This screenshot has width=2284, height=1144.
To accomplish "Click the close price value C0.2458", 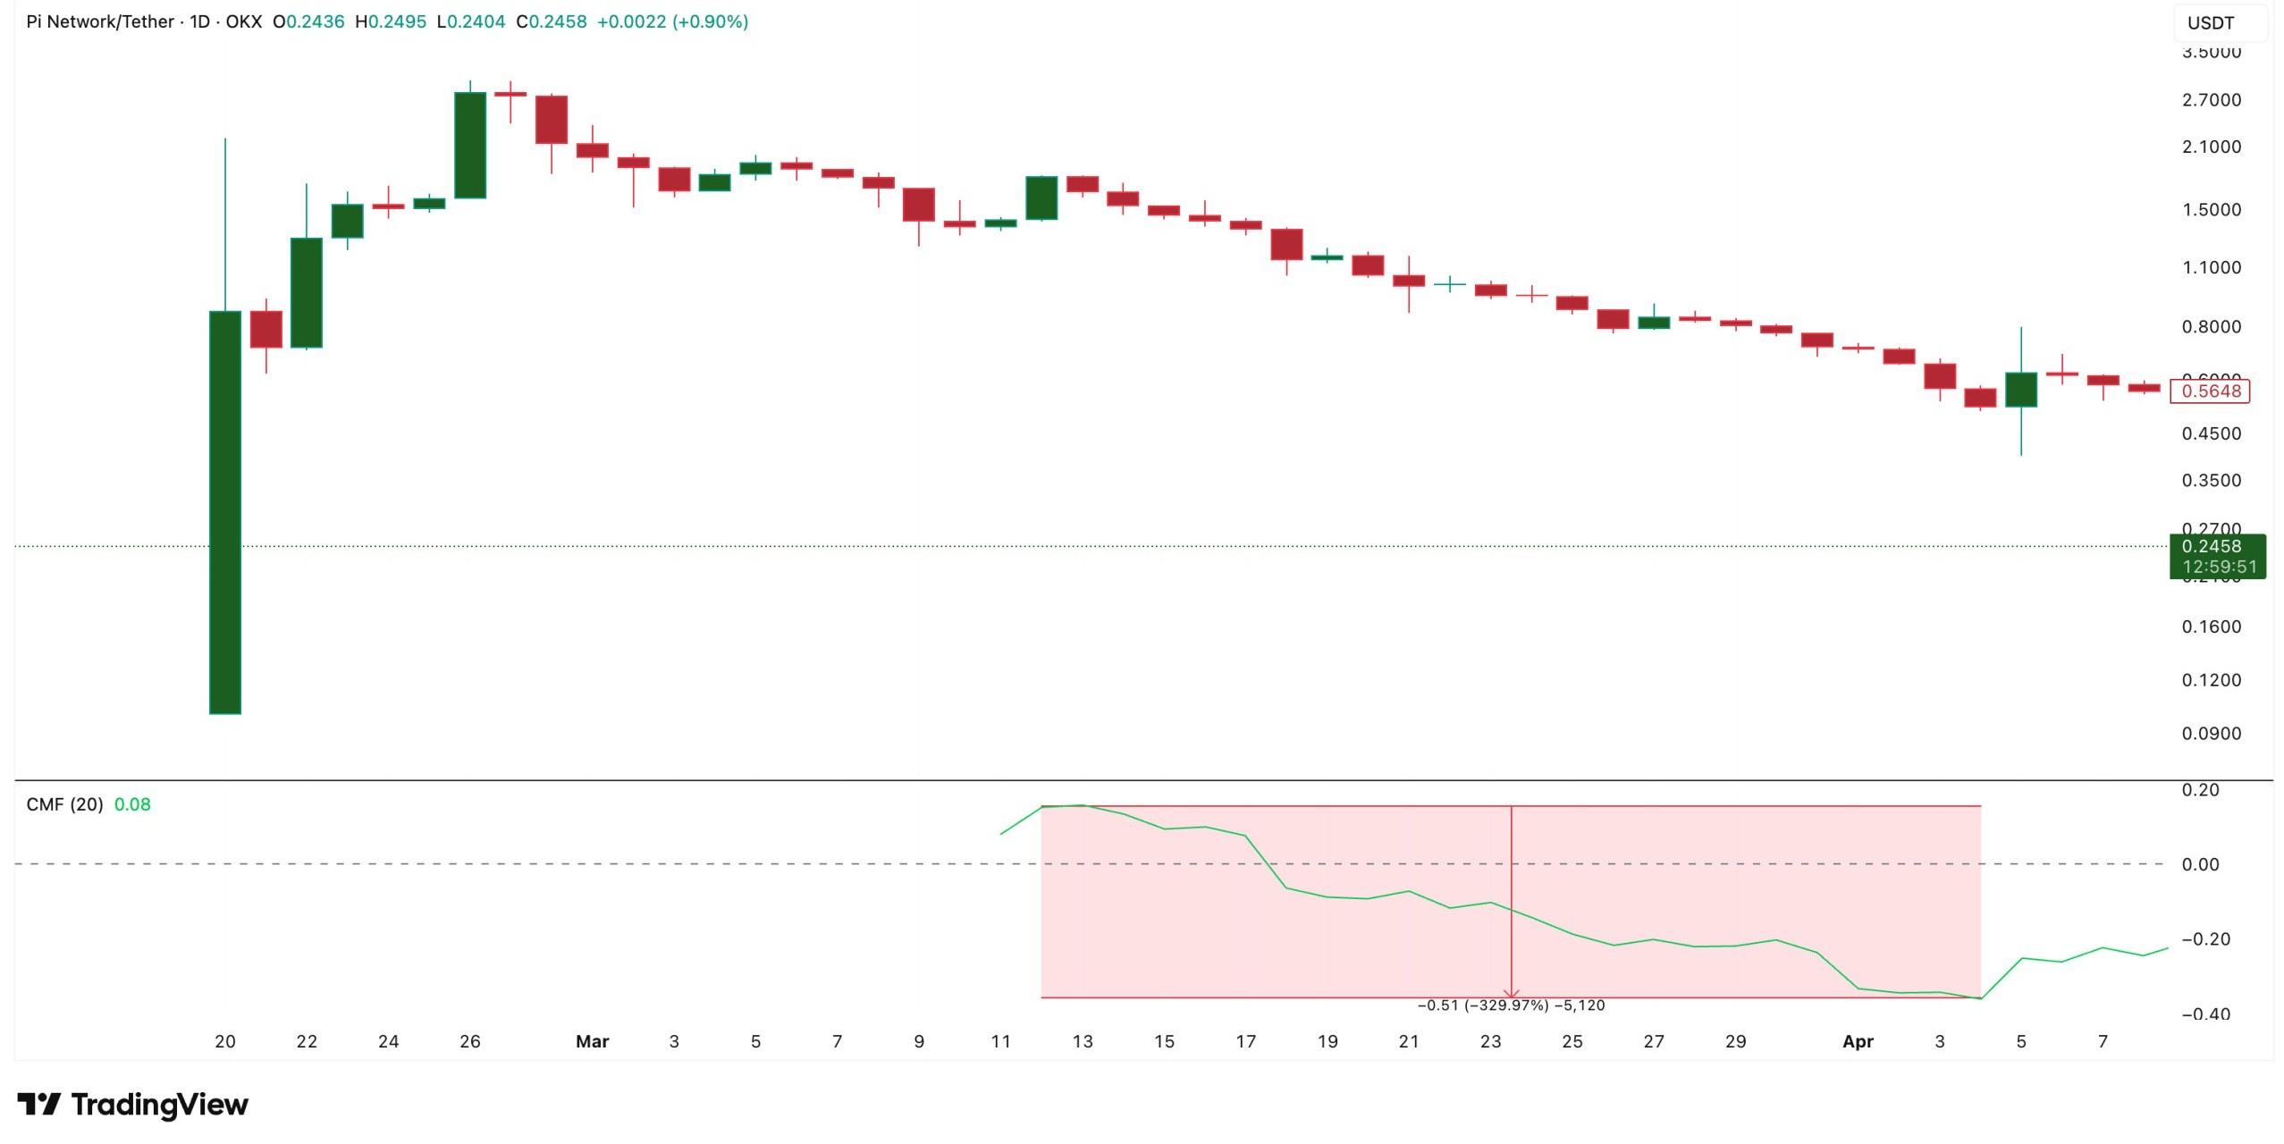I will (x=552, y=21).
